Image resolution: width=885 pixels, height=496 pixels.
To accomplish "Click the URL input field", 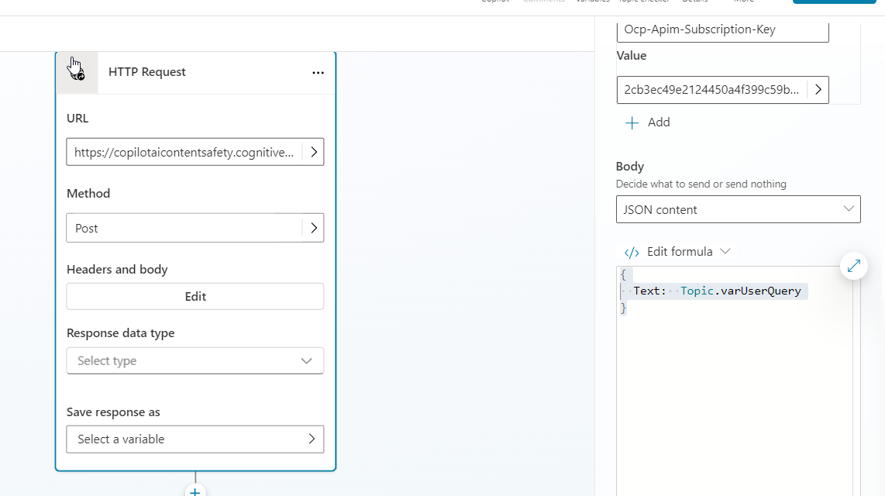I will pyautogui.click(x=184, y=153).
